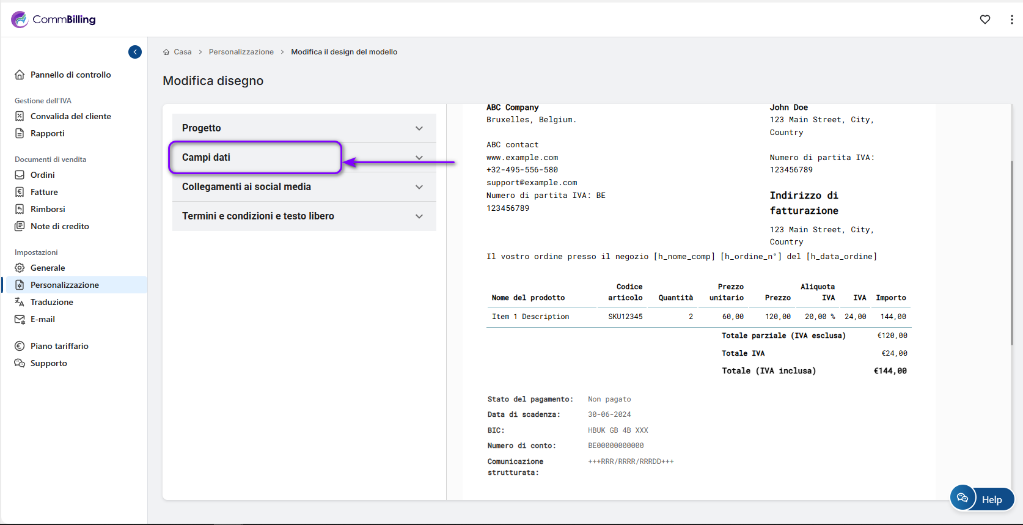The image size is (1023, 525).
Task: Open Termini e condizioni e testo libero
Action: pyautogui.click(x=304, y=216)
